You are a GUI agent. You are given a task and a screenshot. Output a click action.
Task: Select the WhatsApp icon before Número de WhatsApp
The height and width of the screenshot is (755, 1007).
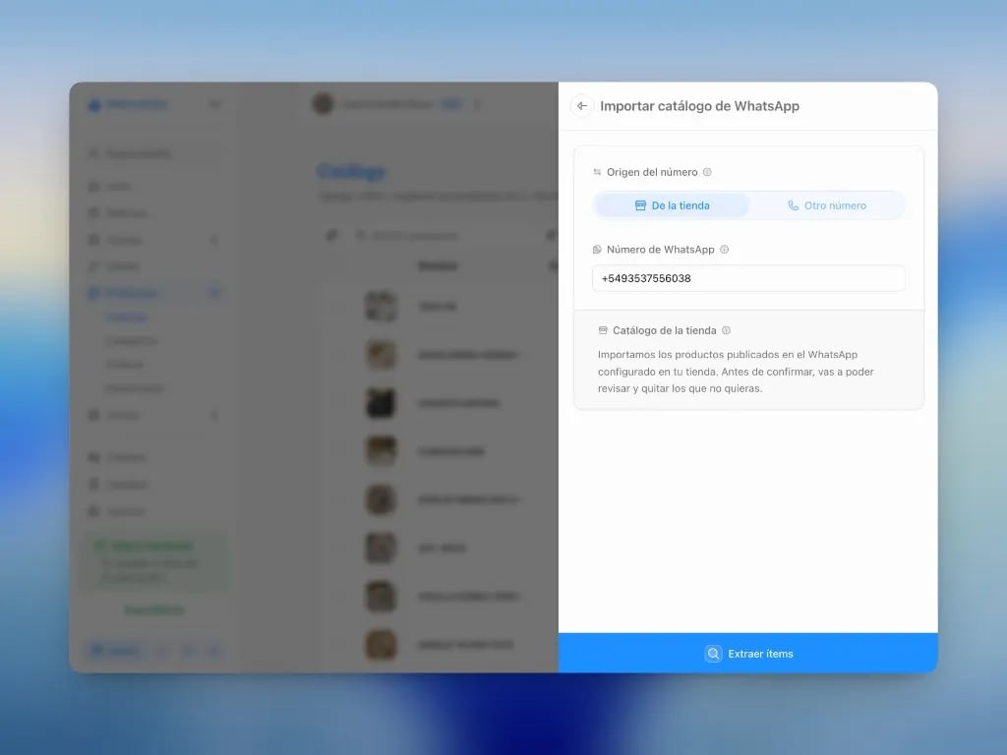[597, 250]
